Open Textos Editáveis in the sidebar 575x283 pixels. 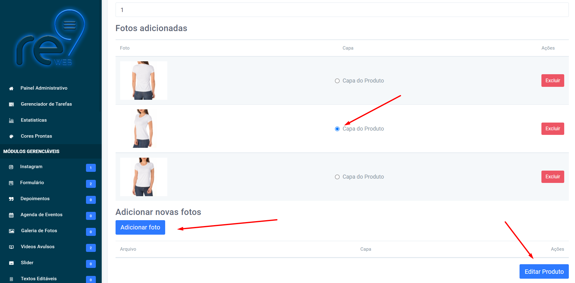(x=39, y=279)
